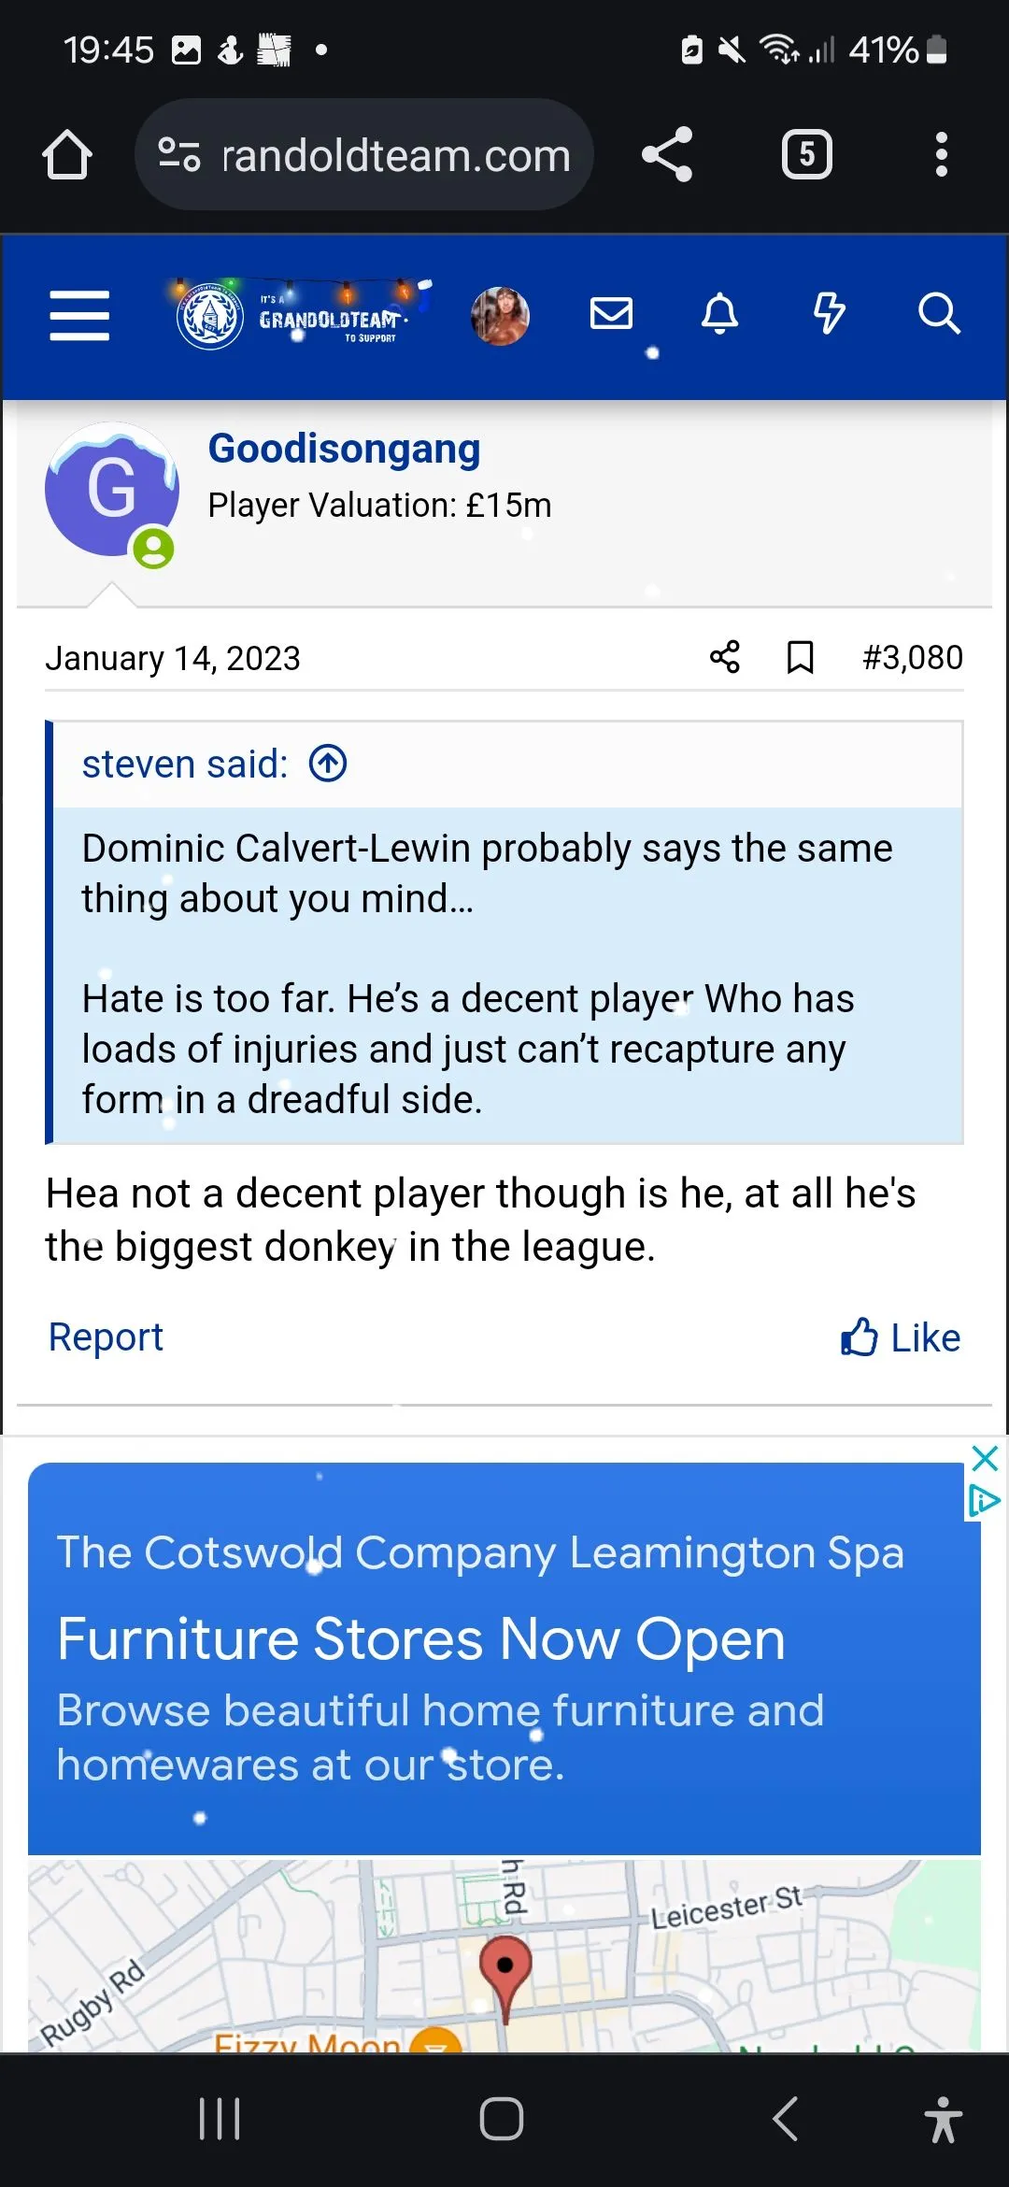Open the browser share icon
The width and height of the screenshot is (1009, 2187).
point(667,154)
